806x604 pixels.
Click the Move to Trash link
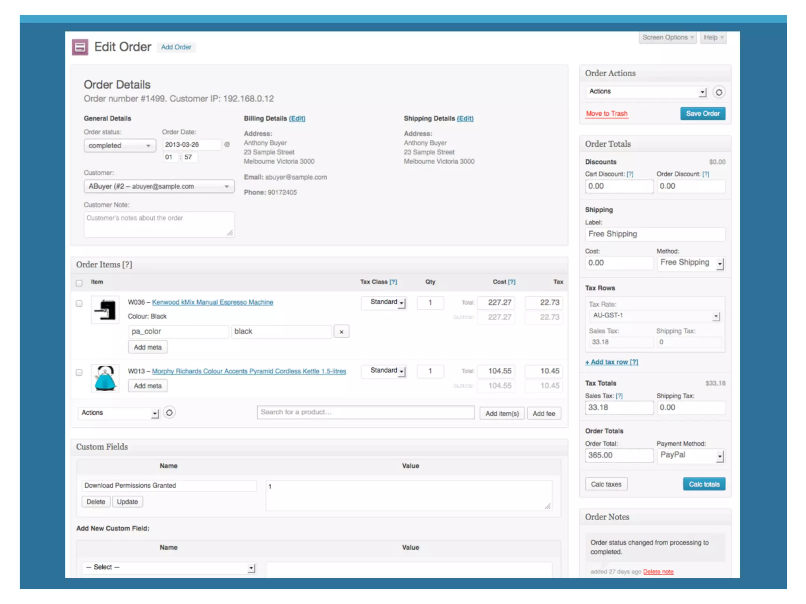pos(606,114)
